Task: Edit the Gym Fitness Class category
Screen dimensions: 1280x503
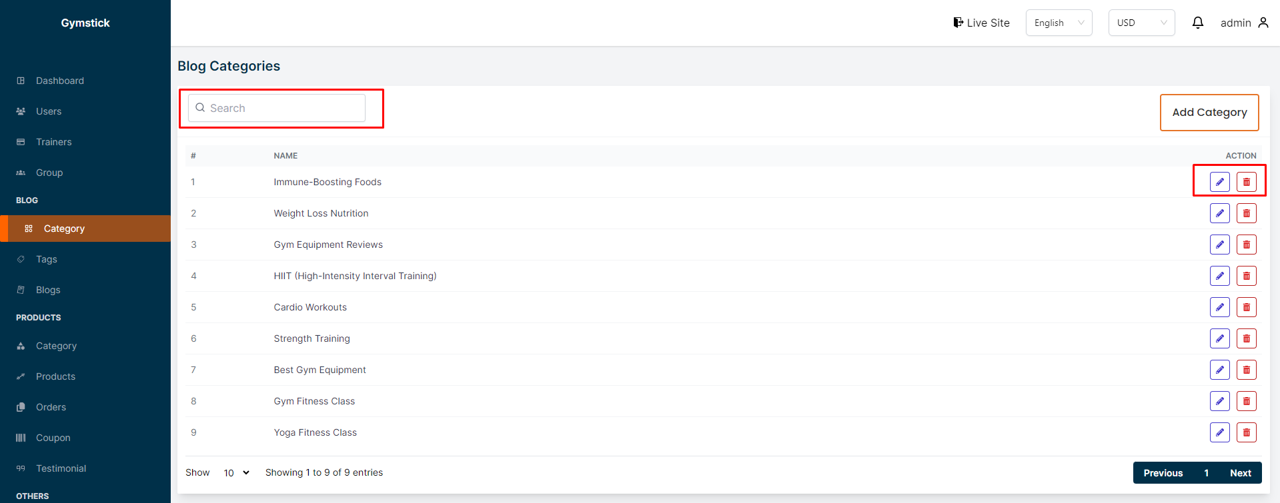Action: pos(1219,401)
